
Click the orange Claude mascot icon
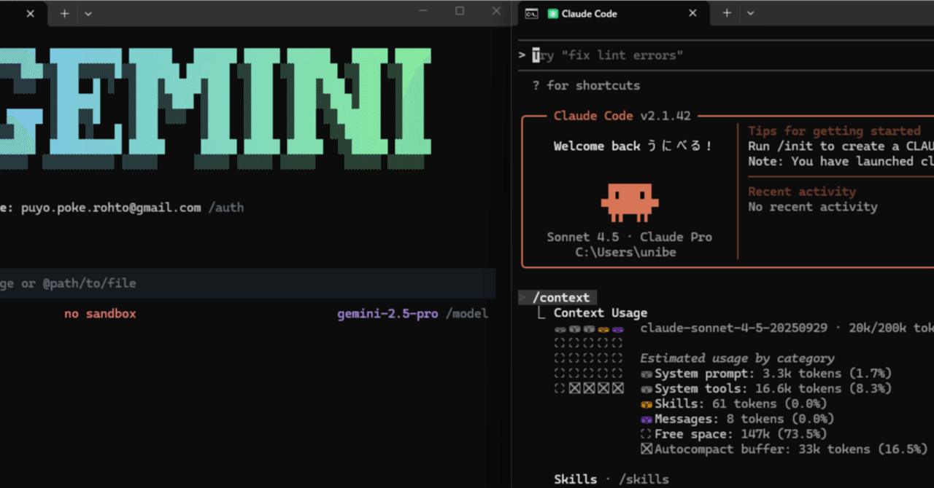coord(630,202)
